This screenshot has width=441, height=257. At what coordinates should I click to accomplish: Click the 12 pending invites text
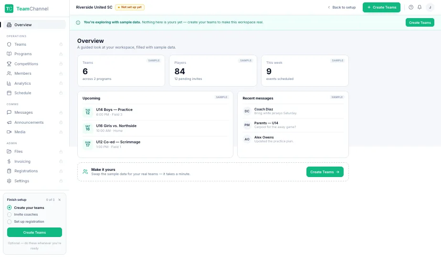tap(188, 79)
